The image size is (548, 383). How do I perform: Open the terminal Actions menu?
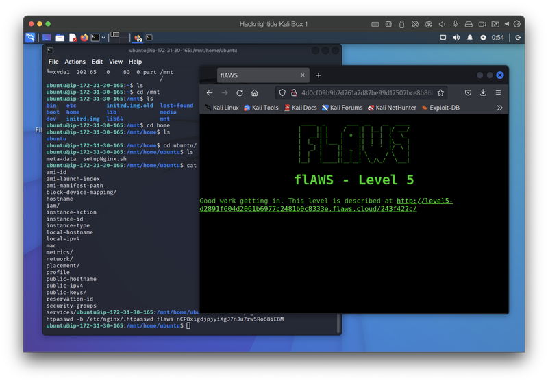[75, 62]
